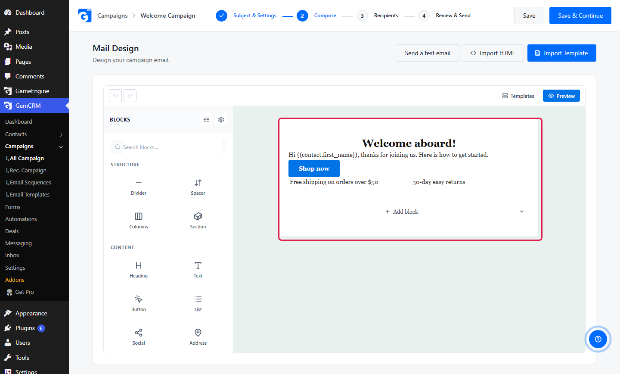Open Rec. Campaign in sidebar
This screenshot has height=374, width=620.
(x=28, y=171)
